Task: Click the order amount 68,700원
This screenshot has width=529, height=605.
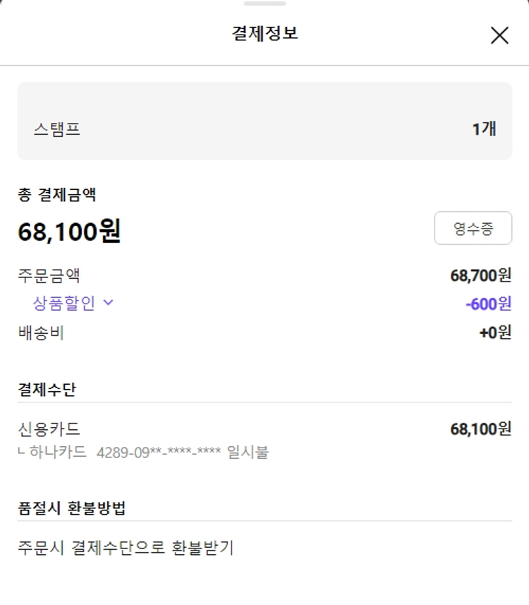Action: tap(480, 275)
